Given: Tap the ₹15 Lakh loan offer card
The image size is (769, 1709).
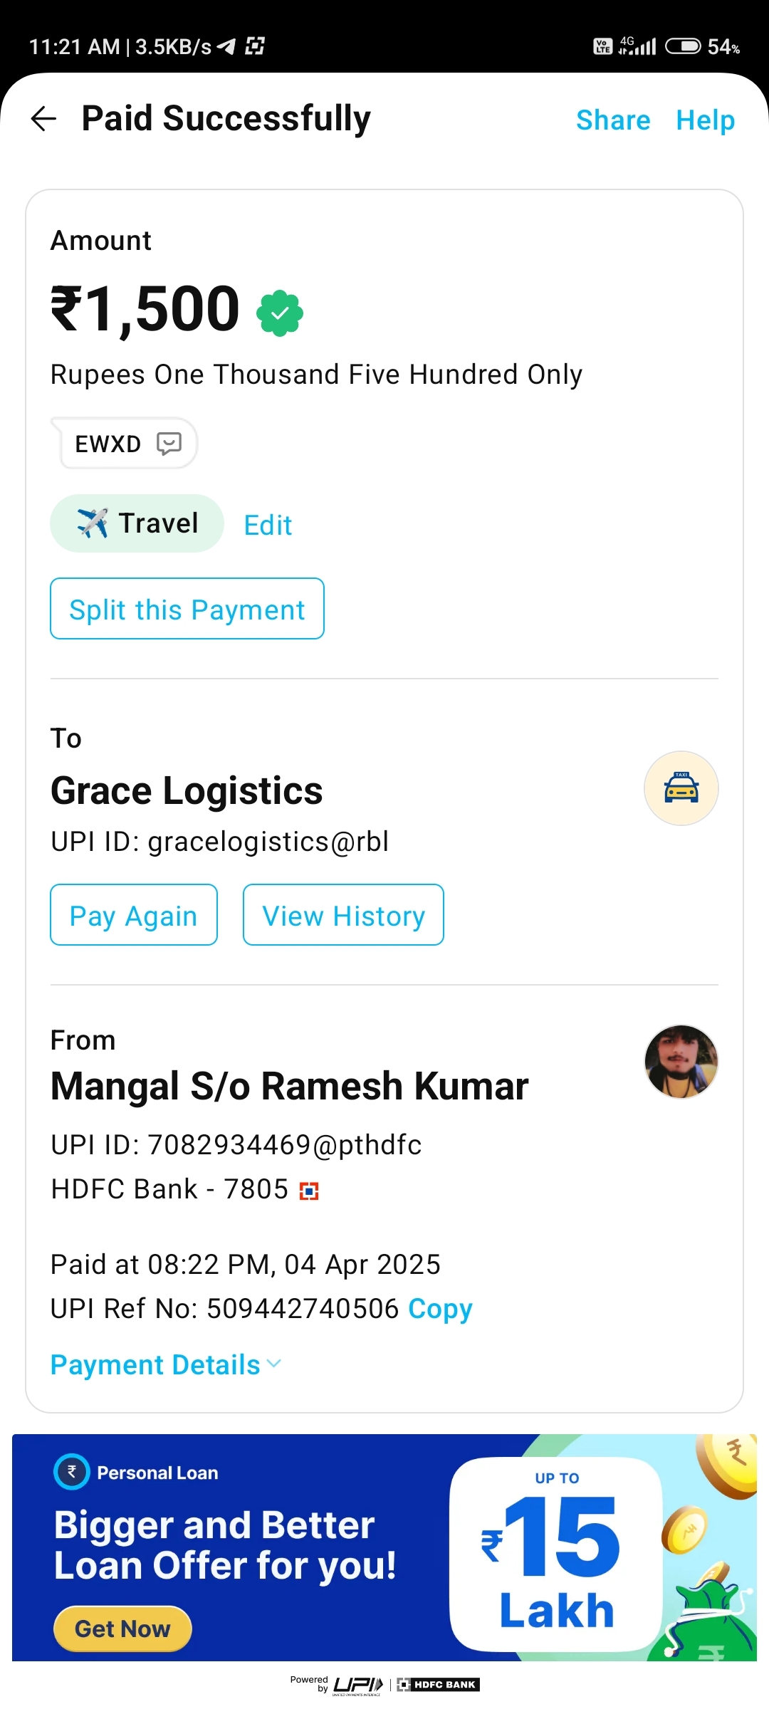Looking at the screenshot, I should pyautogui.click(x=556, y=1554).
